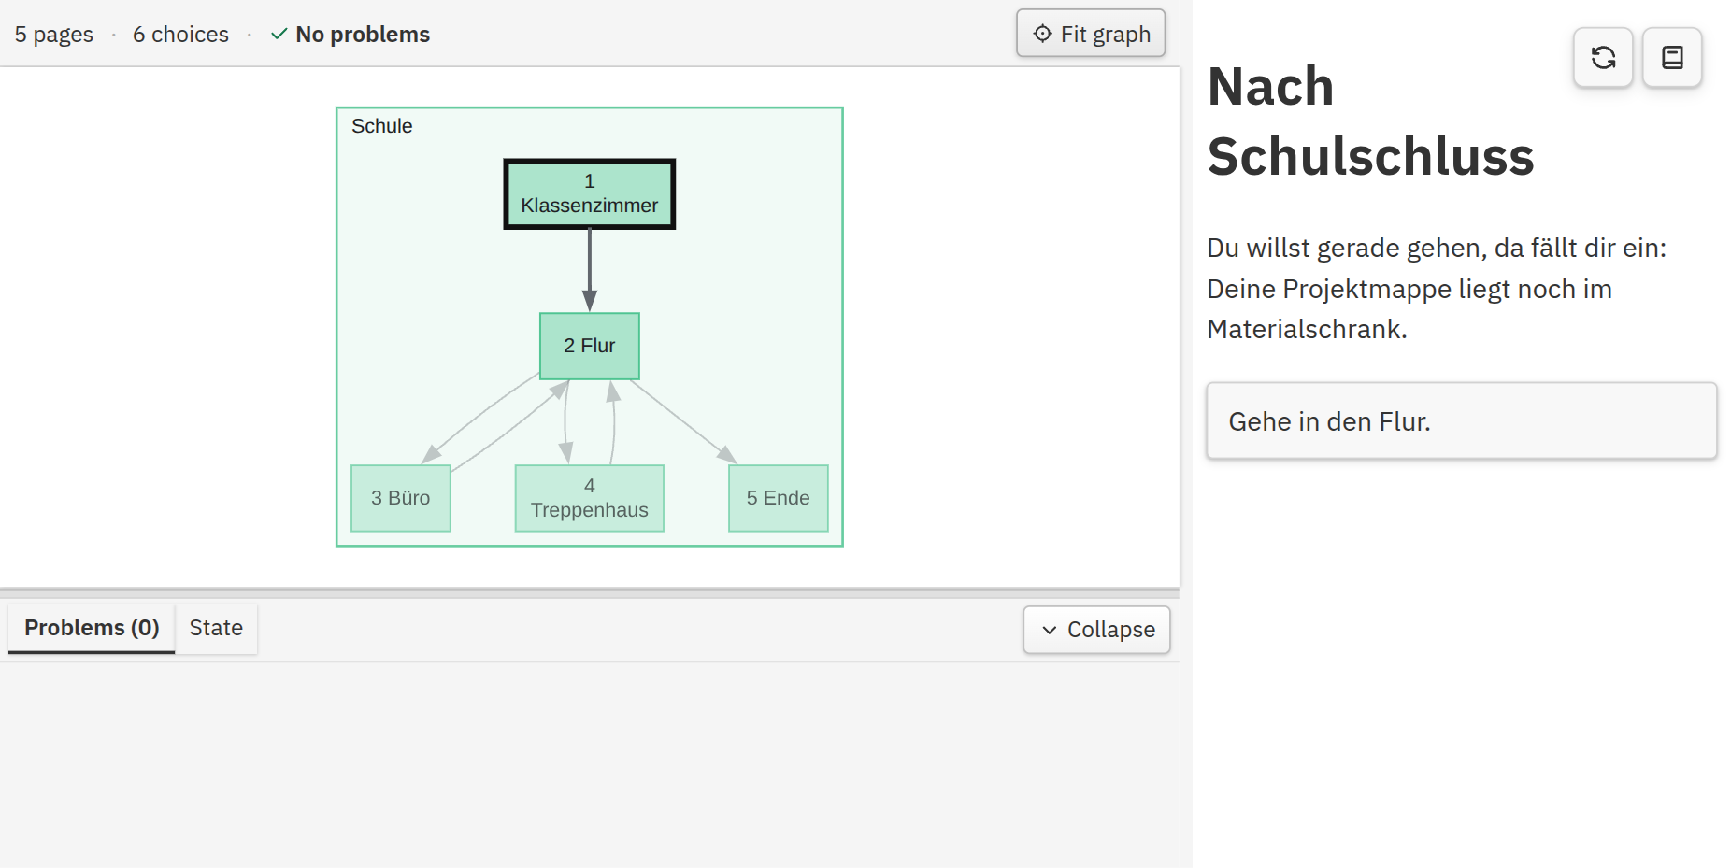Click the 3 Büro graph node
1731x868 pixels.
tap(401, 498)
